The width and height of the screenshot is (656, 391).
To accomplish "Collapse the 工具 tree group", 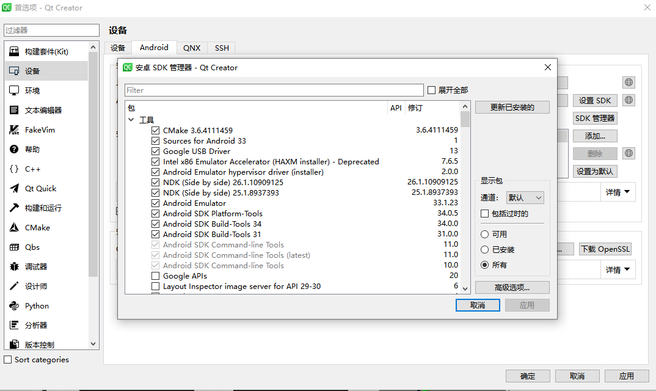I will (x=131, y=120).
